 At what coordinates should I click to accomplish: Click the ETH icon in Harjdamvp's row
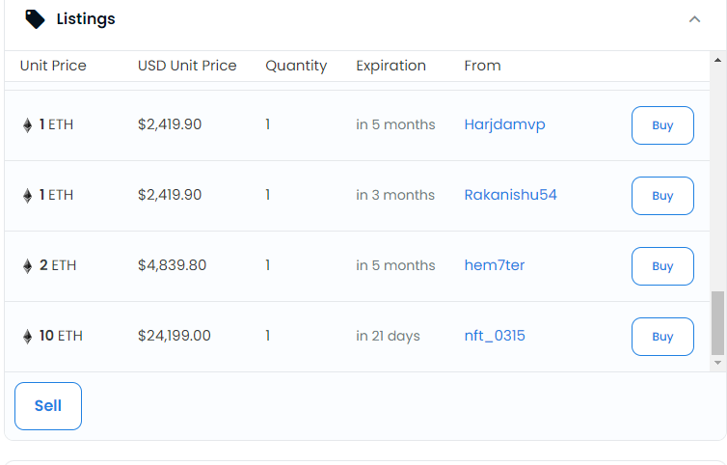point(27,125)
